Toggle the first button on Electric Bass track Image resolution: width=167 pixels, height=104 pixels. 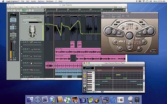click(x=24, y=49)
